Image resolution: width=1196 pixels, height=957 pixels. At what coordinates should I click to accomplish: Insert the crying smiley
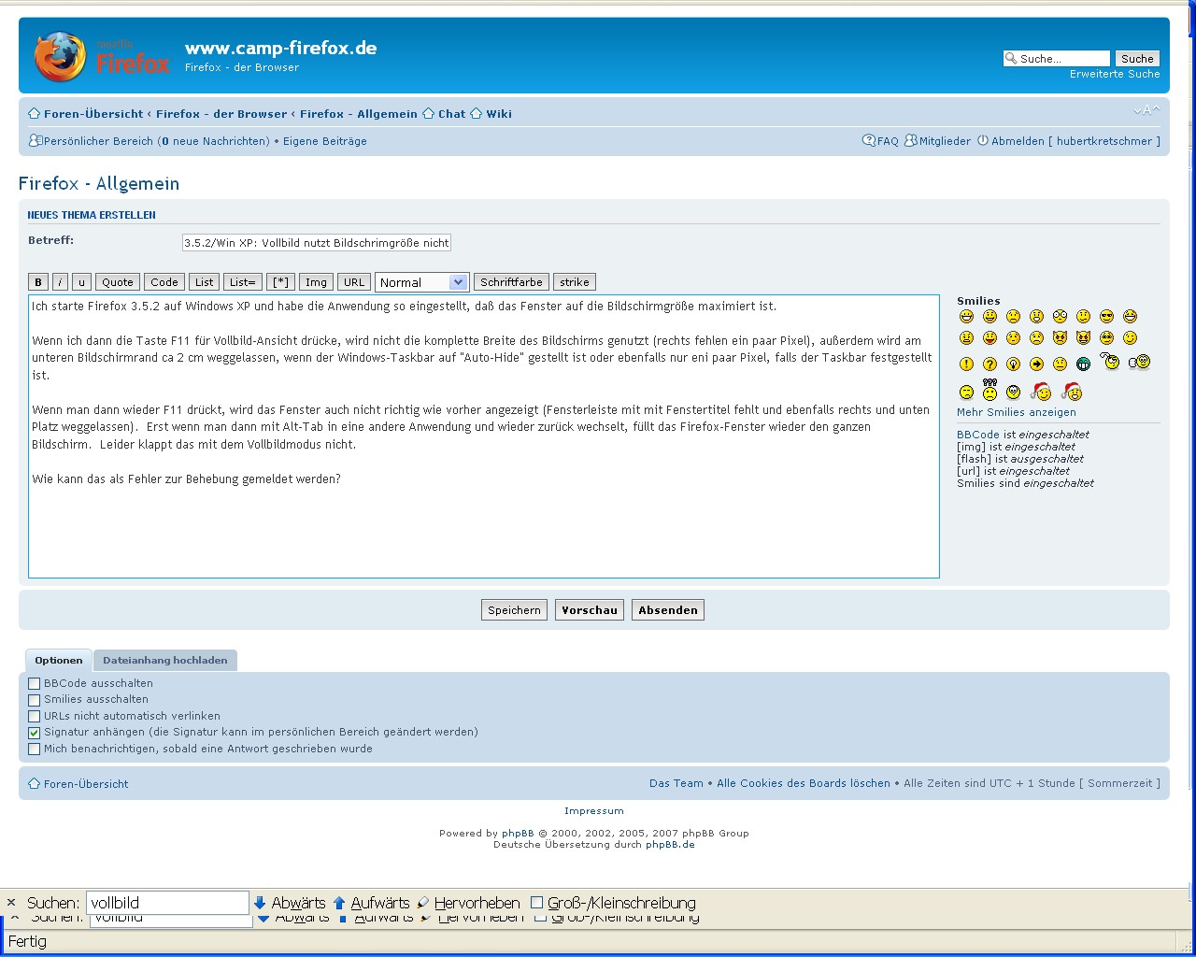coord(1036,338)
